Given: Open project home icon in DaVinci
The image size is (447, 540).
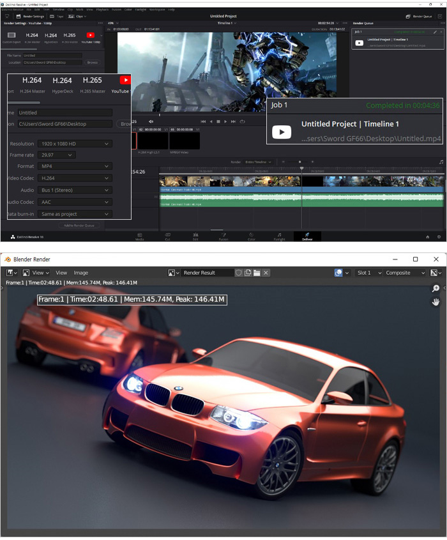Looking at the screenshot, I should 428,237.
